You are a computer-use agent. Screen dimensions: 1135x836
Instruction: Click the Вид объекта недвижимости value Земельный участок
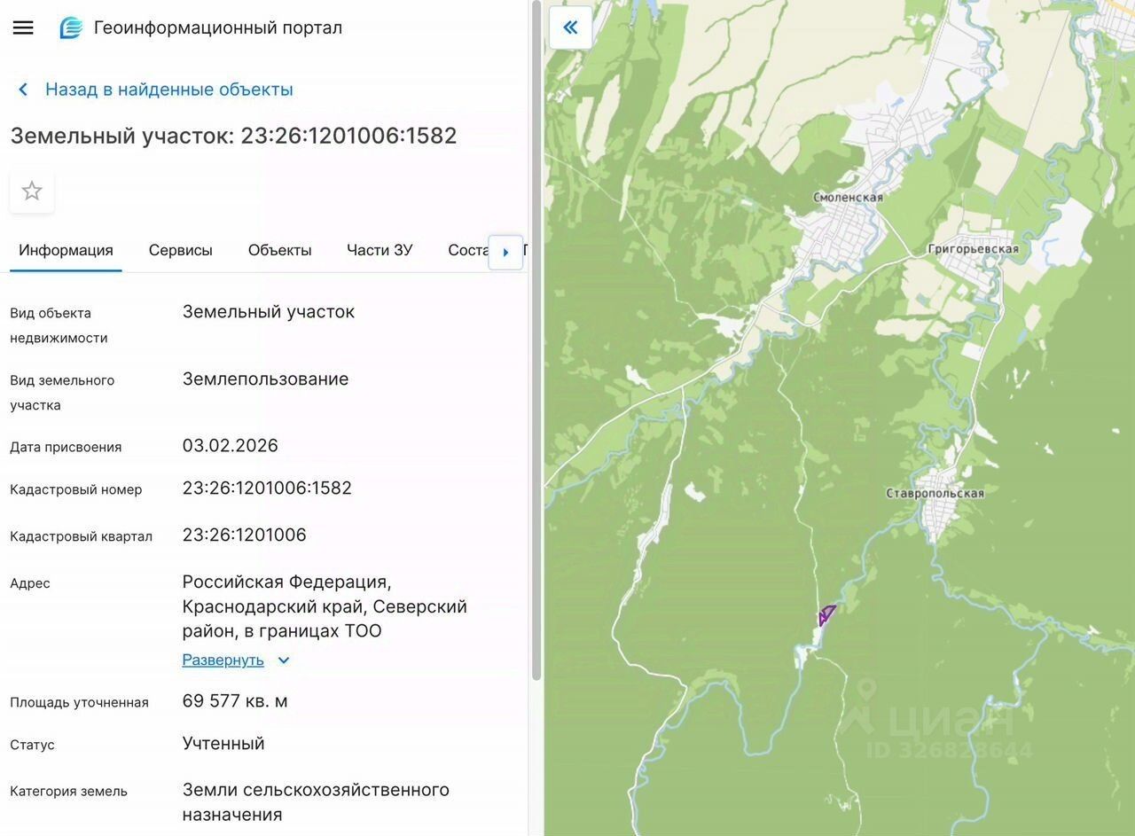(269, 312)
